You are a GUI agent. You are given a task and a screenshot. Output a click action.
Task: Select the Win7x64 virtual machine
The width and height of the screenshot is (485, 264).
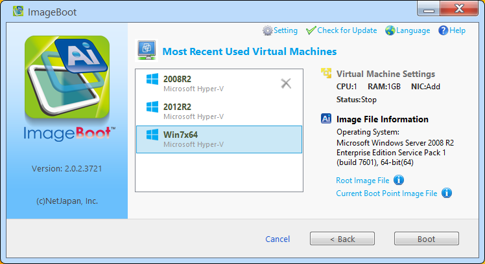click(219, 139)
